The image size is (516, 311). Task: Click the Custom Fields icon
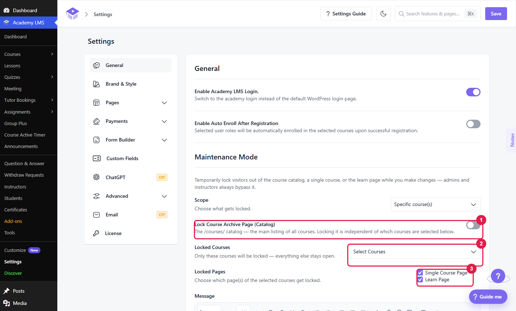(97, 158)
